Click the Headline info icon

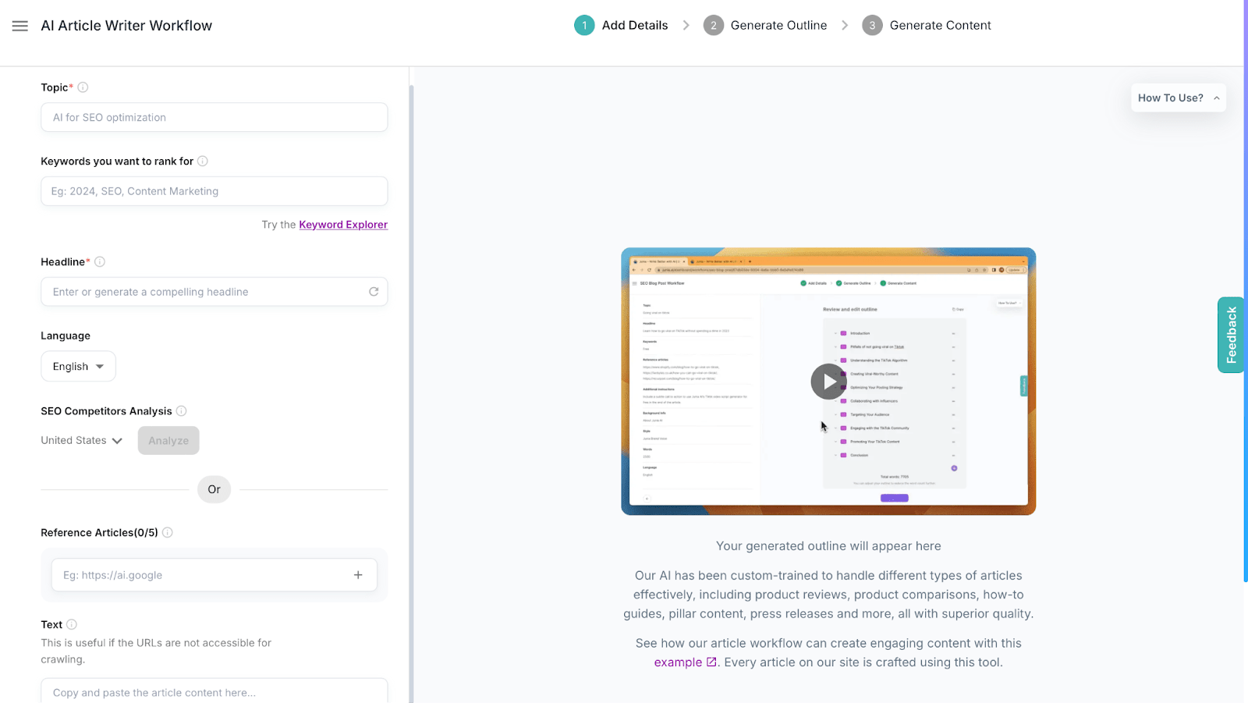100,261
